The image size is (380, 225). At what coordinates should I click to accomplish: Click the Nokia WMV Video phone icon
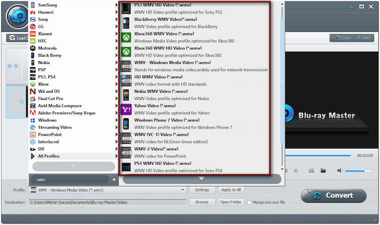point(126,94)
